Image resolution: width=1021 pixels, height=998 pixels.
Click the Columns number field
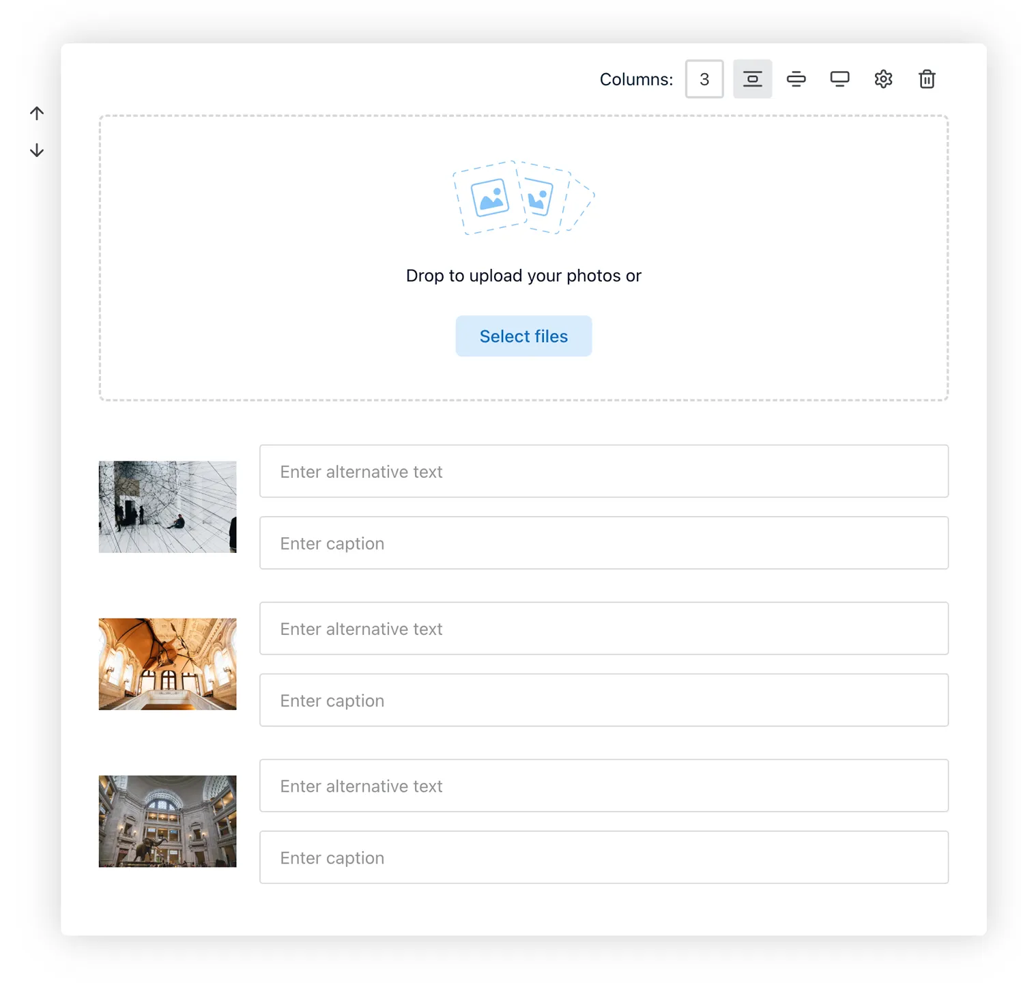click(x=704, y=79)
